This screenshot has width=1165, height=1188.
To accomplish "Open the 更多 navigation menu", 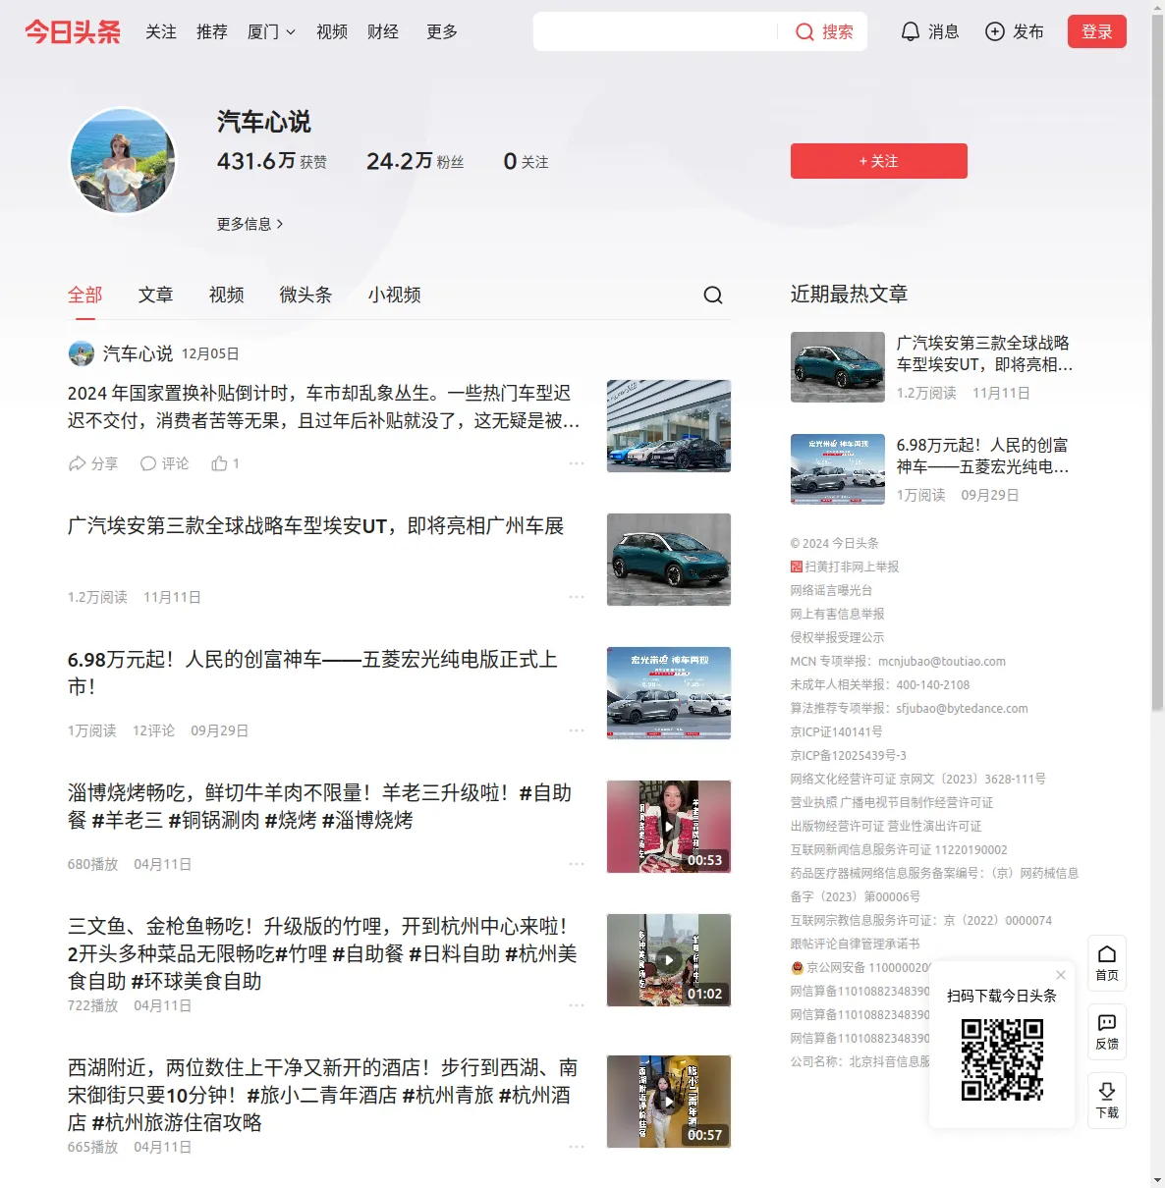I will click(442, 31).
